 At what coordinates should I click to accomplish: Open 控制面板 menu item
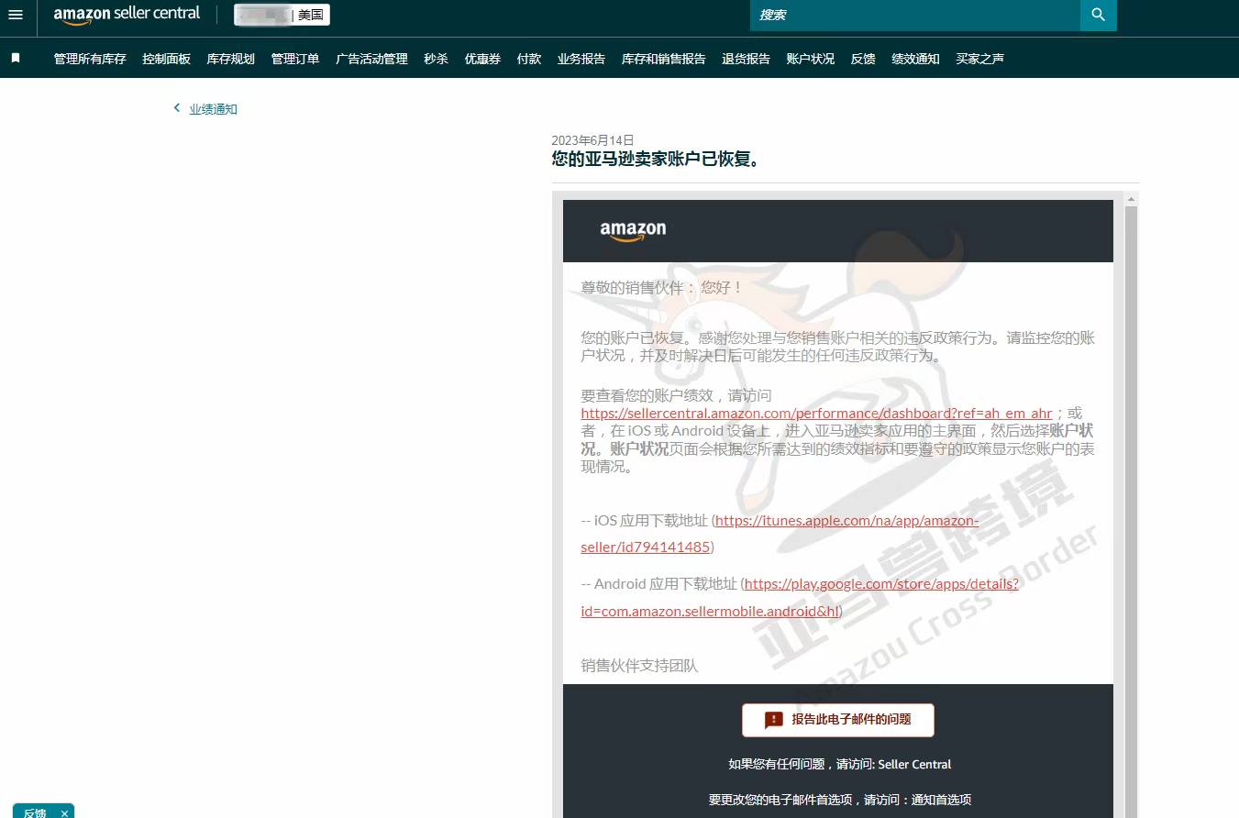click(167, 59)
